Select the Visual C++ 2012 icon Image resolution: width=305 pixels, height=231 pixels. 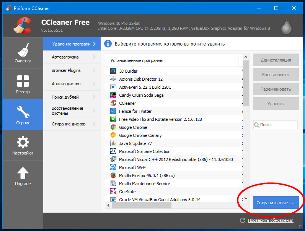tap(113, 159)
